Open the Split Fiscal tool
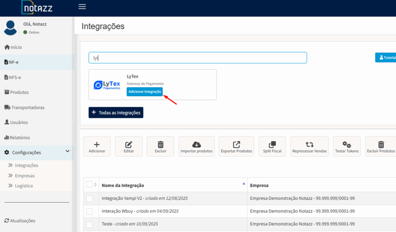Viewport: 396px width, 232px height. (272, 146)
